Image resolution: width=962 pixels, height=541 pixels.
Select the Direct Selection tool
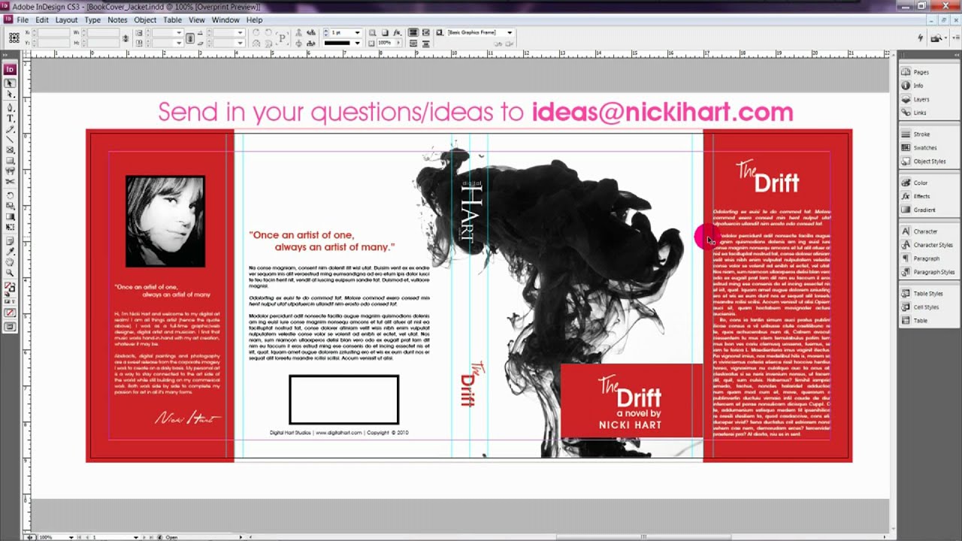point(11,95)
